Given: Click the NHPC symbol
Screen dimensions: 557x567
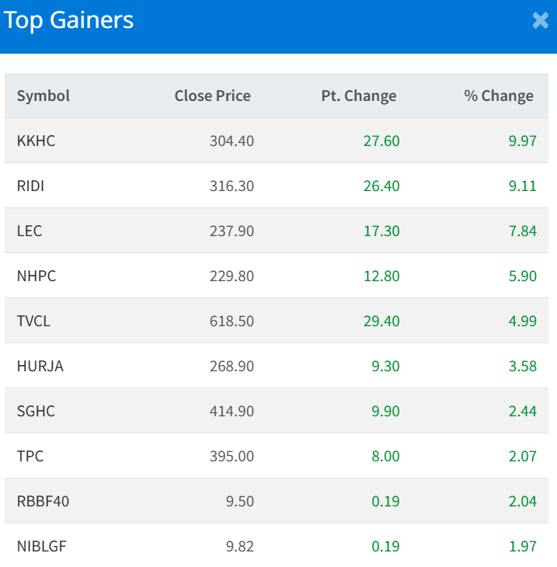Looking at the screenshot, I should (37, 276).
